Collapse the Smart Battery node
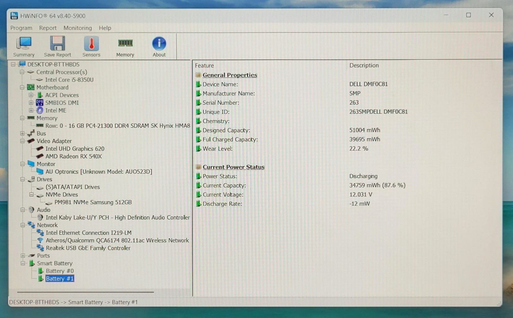Viewport: 513px width, 318px height. tap(23, 263)
